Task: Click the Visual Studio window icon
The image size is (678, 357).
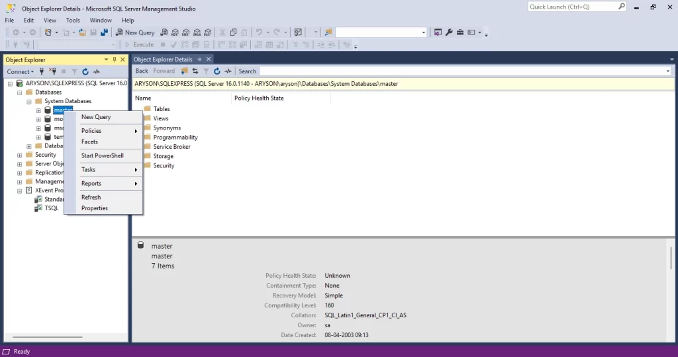Action: tap(438, 32)
